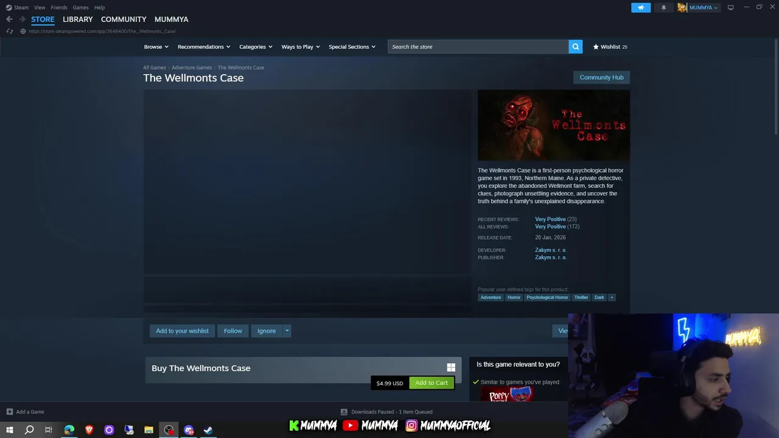Switch to the COMMUNITY tab

point(124,19)
